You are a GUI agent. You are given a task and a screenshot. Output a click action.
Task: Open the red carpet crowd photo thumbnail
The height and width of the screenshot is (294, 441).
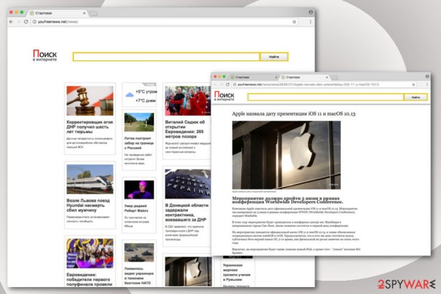click(x=188, y=100)
